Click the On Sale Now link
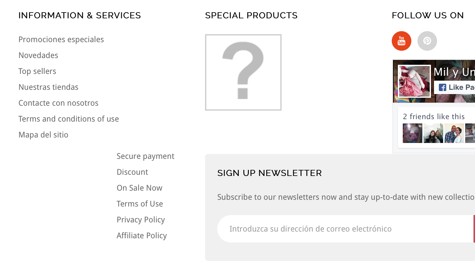Viewport: 475px width, 267px height. click(140, 188)
